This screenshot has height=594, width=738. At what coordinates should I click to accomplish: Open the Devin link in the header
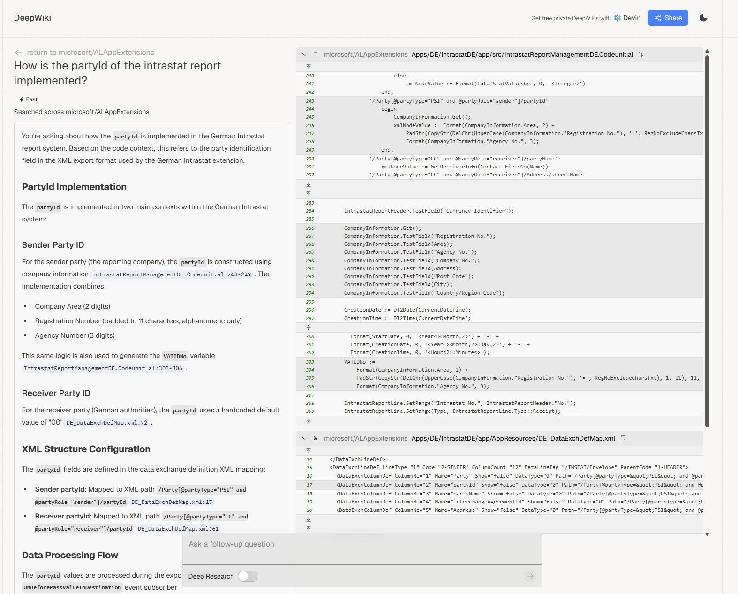tap(627, 18)
